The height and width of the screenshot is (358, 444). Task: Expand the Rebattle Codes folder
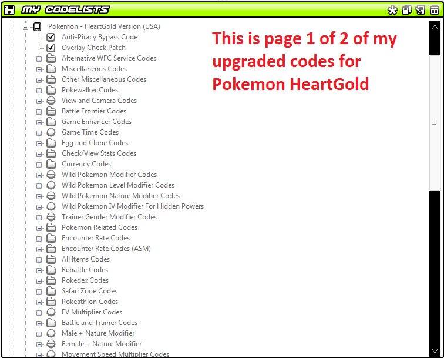[x=39, y=270]
